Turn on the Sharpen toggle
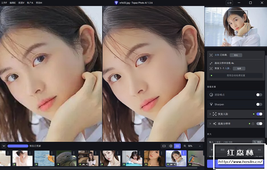Viewport: 267px width, 170px height. [x=259, y=104]
